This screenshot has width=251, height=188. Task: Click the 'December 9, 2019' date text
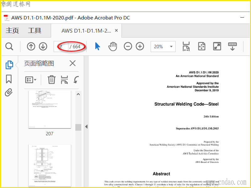[207, 90]
